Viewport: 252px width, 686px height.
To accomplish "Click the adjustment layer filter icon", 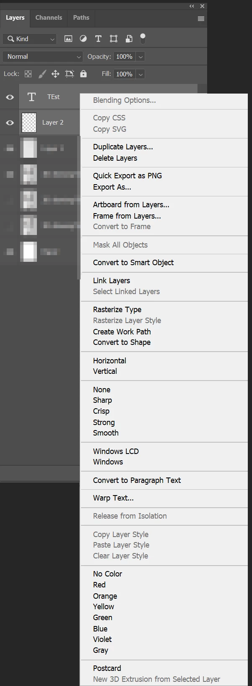I will pos(83,39).
